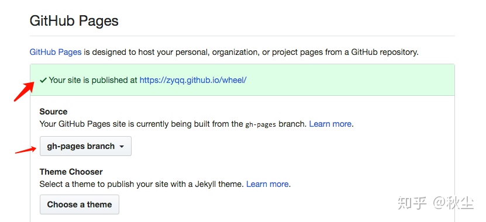486x222 pixels.
Task: Click Learn more under Theme Chooser
Action: pos(267,184)
